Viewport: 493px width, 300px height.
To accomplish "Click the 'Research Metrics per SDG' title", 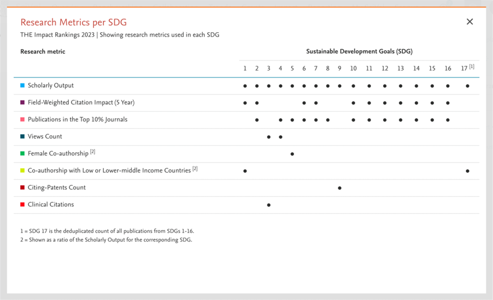I will coord(74,22).
